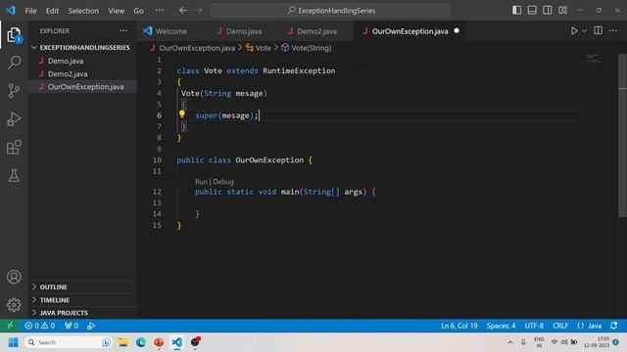Navigate back with the arrow

pos(183,11)
